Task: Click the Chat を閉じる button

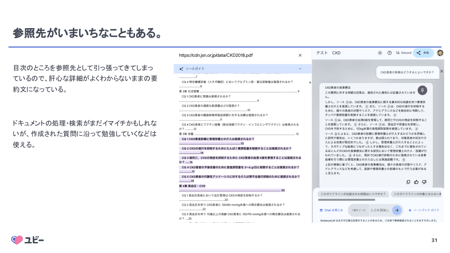Action: (331, 210)
